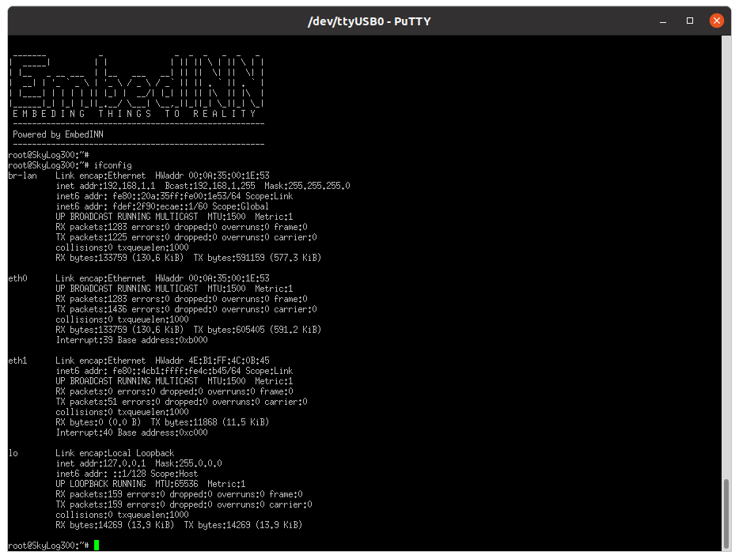This screenshot has height=559, width=739.
Task: Click the MTU:65536 value in lo section
Action: 176,484
